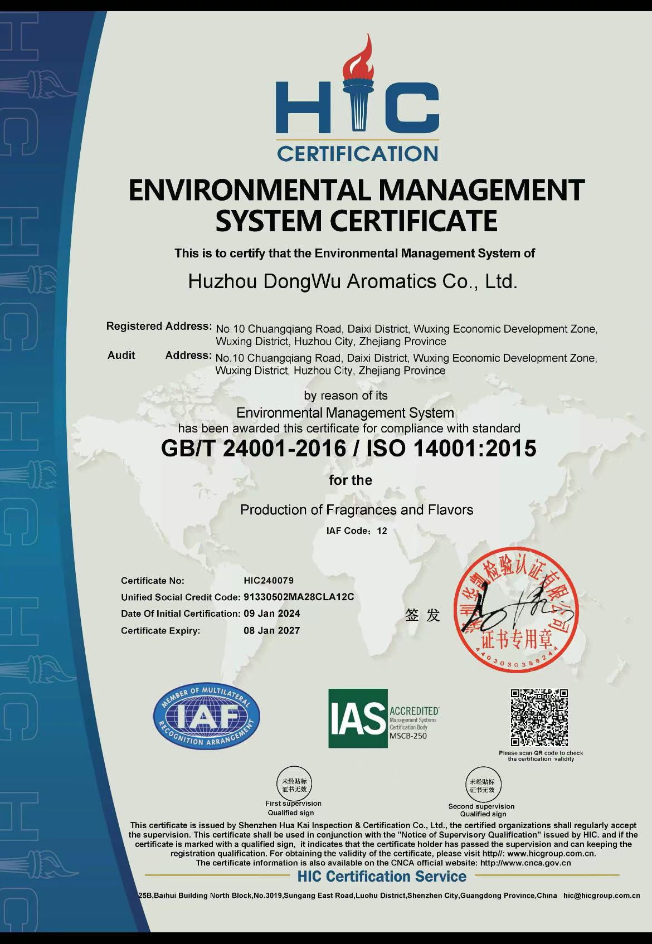Click 'by reason of its' line
The image size is (652, 944).
point(346,396)
